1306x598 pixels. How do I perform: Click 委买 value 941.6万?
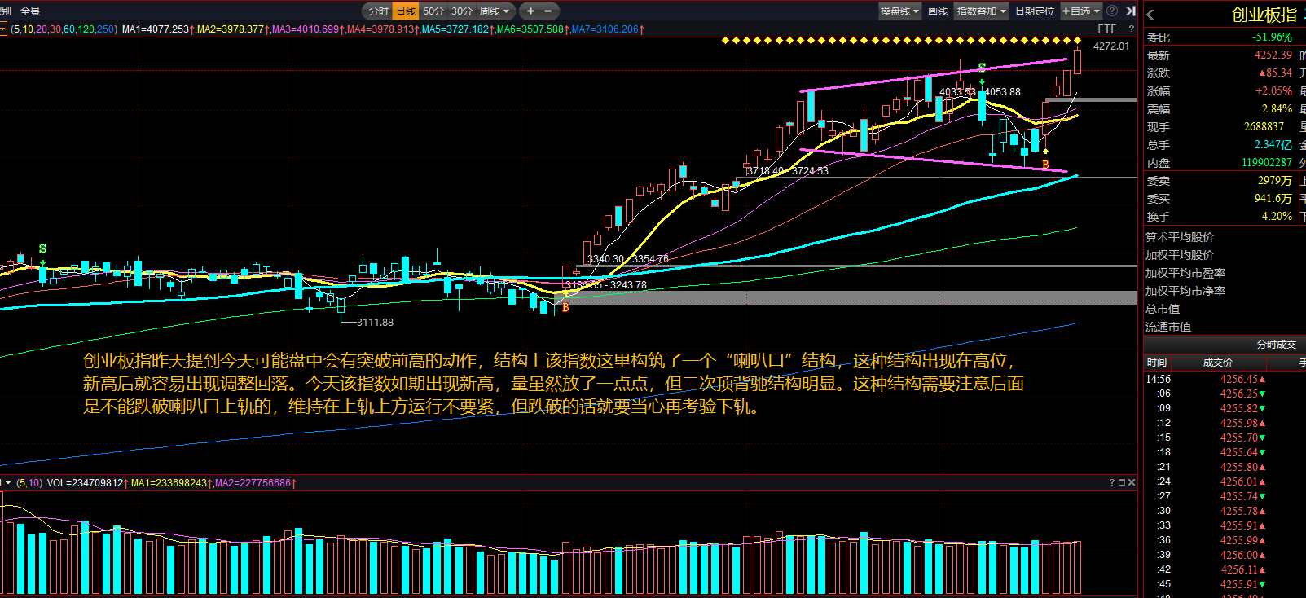click(1273, 199)
